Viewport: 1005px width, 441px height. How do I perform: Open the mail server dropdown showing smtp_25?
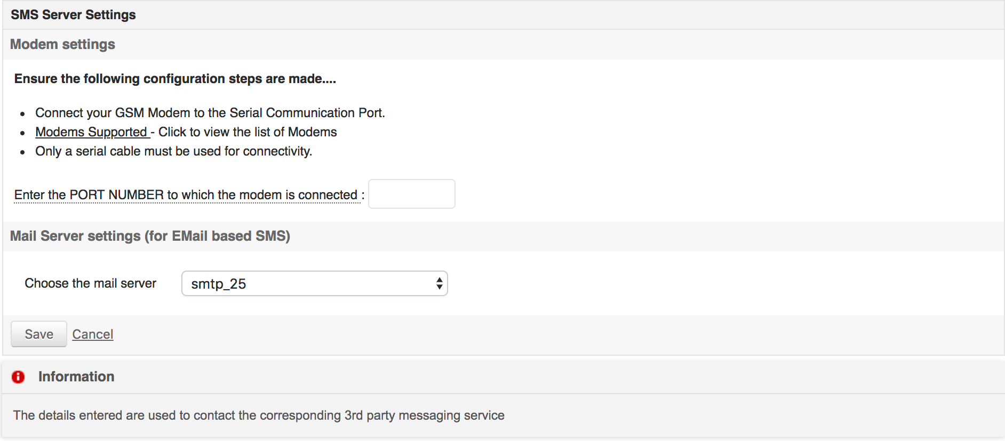[x=309, y=283]
